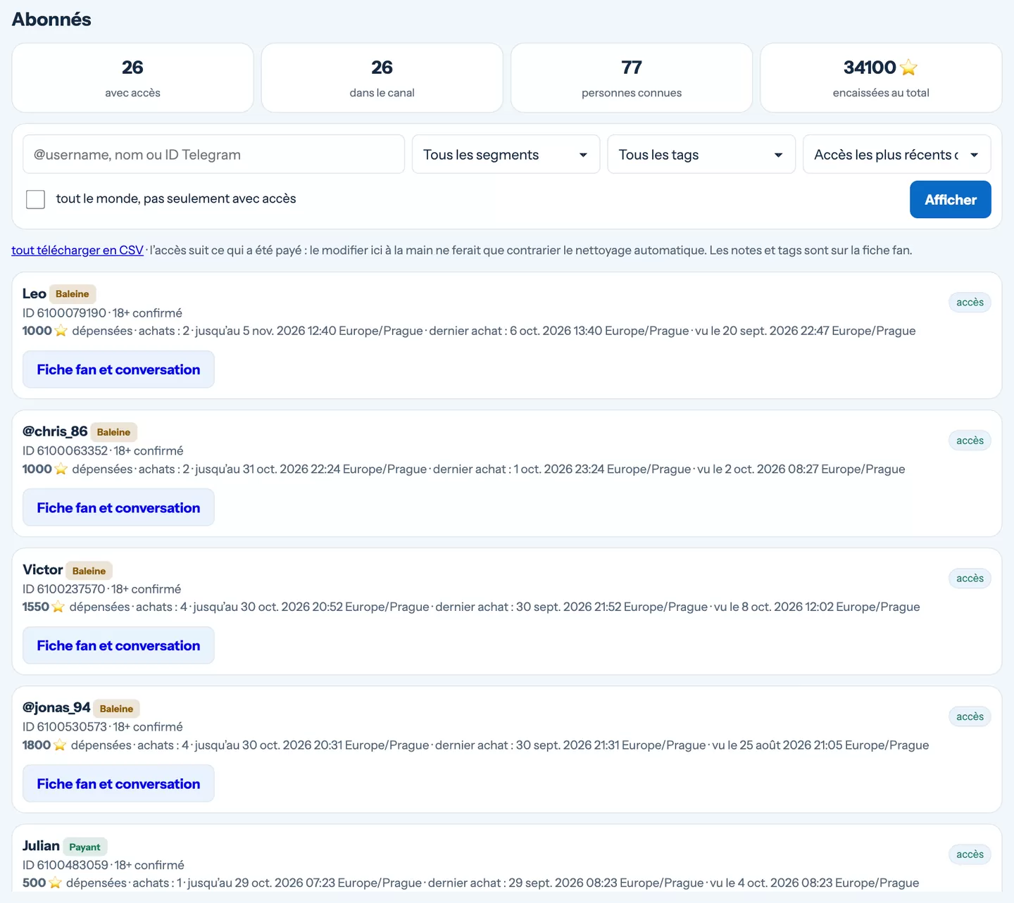Click the '26 avec accès' stat card

pyautogui.click(x=132, y=77)
